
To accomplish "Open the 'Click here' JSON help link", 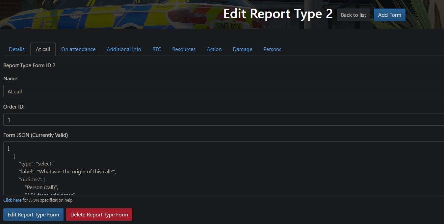I will point(12,200).
